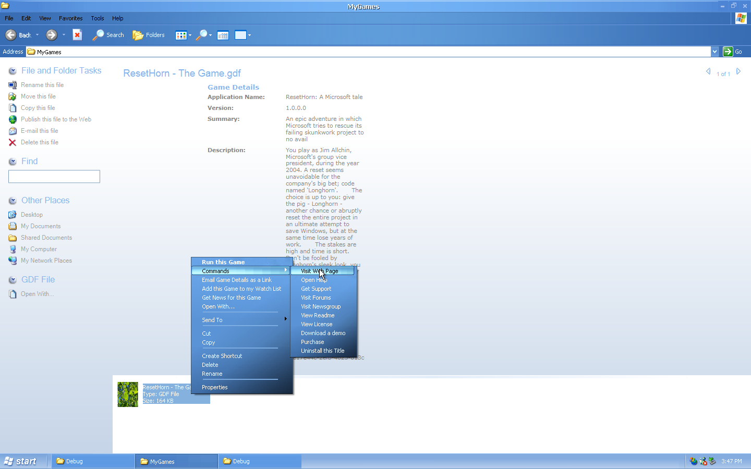Choose Download a demo in Commands submenu
751x469 pixels.
pyautogui.click(x=322, y=333)
